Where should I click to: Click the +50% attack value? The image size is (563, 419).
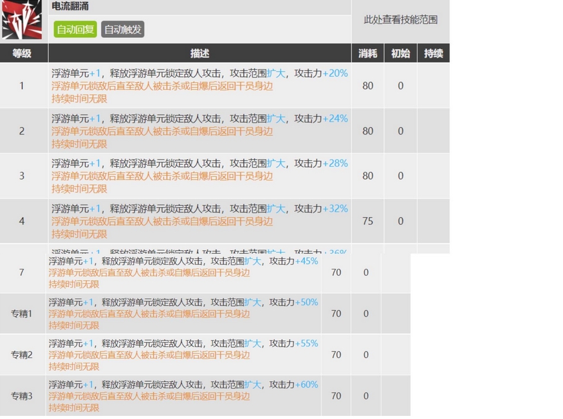[x=306, y=302]
